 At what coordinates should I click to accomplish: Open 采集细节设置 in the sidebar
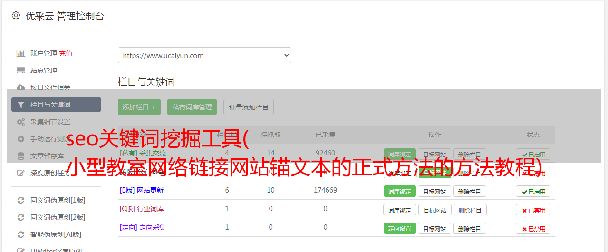[x=50, y=122]
